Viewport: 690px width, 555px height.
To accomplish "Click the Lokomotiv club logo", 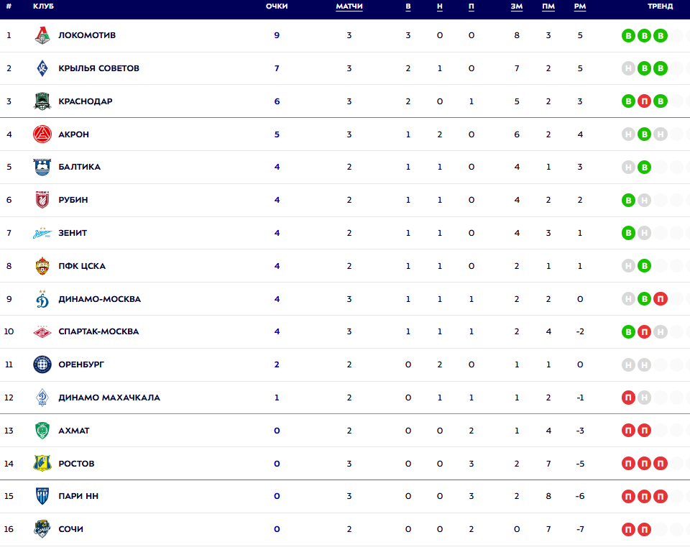I will click(42, 35).
